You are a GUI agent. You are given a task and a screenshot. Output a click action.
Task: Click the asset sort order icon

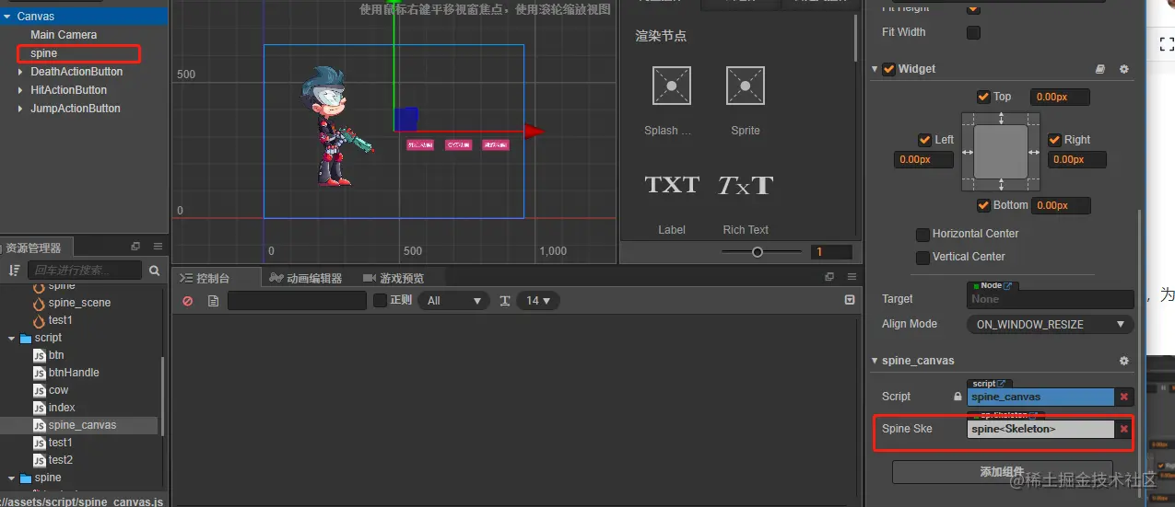pos(14,271)
